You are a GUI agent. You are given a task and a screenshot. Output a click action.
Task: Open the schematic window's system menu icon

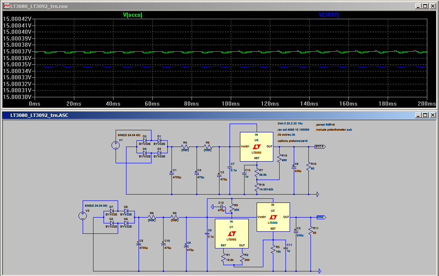click(x=6, y=115)
